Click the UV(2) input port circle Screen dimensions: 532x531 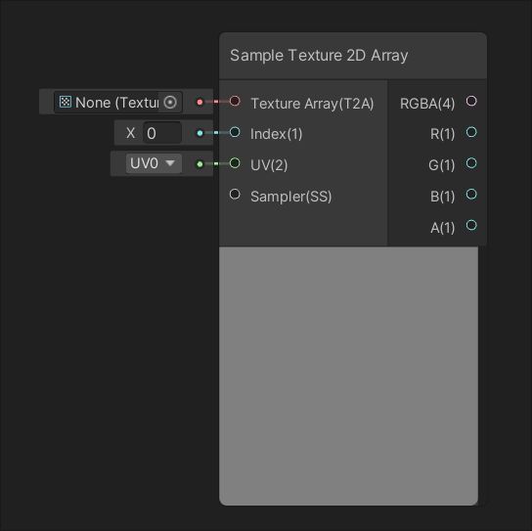coord(235,163)
